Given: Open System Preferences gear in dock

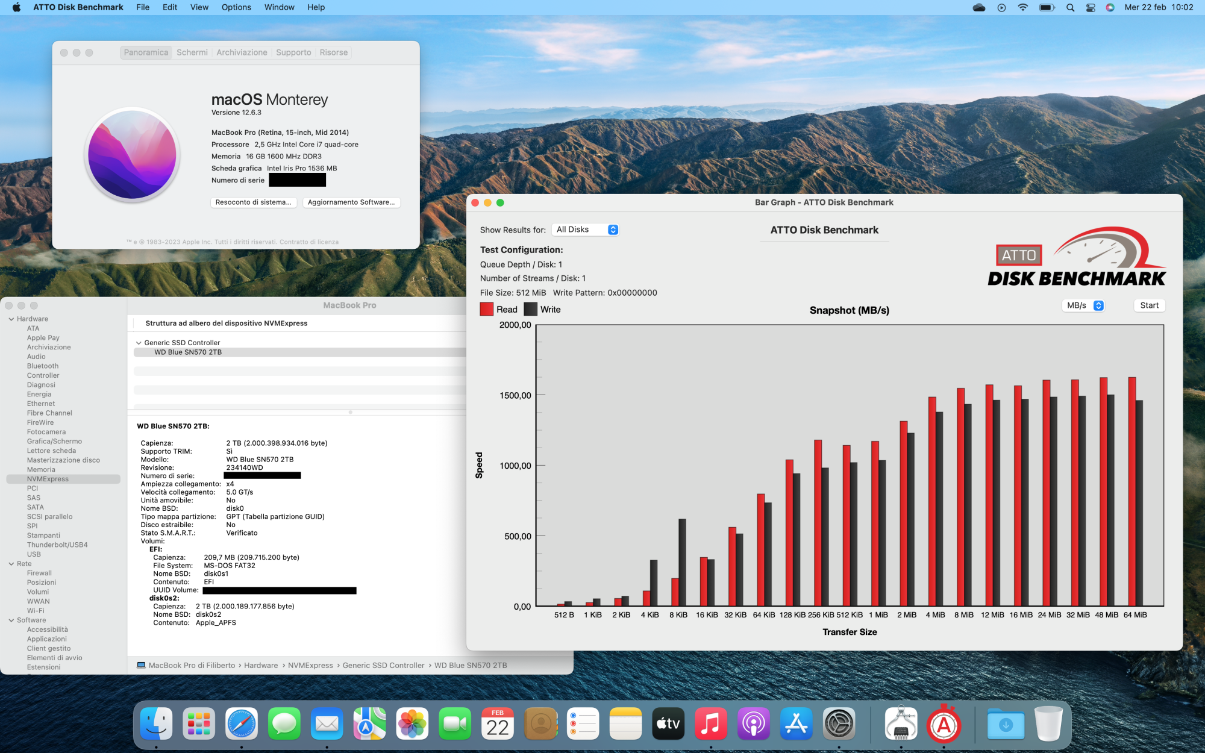Looking at the screenshot, I should tap(839, 723).
